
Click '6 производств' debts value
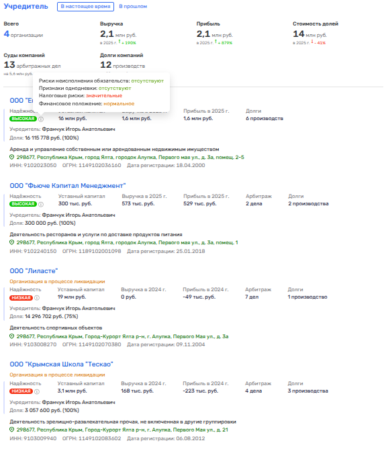(x=264, y=118)
